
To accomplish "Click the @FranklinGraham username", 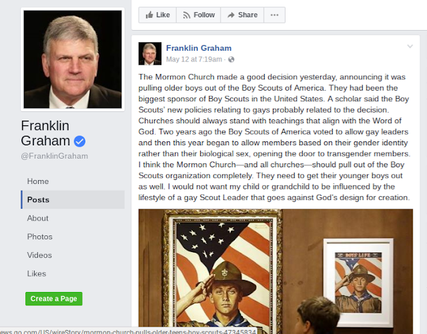I will pyautogui.click(x=55, y=156).
